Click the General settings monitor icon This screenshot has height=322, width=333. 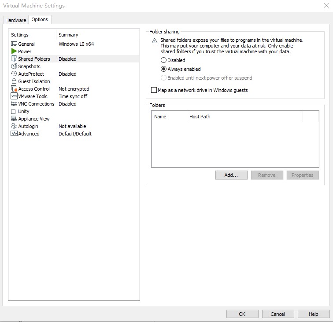tap(14, 44)
